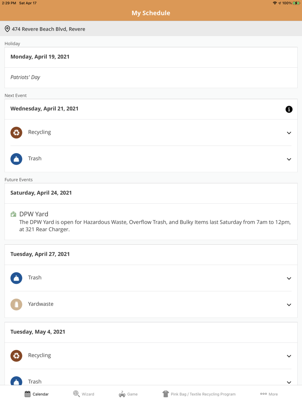Tap the brown Recycling icon under April 21
The height and width of the screenshot is (403, 302).
[16, 132]
